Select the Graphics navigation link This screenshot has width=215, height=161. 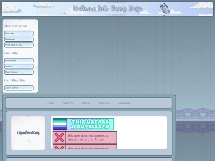pos(104,103)
